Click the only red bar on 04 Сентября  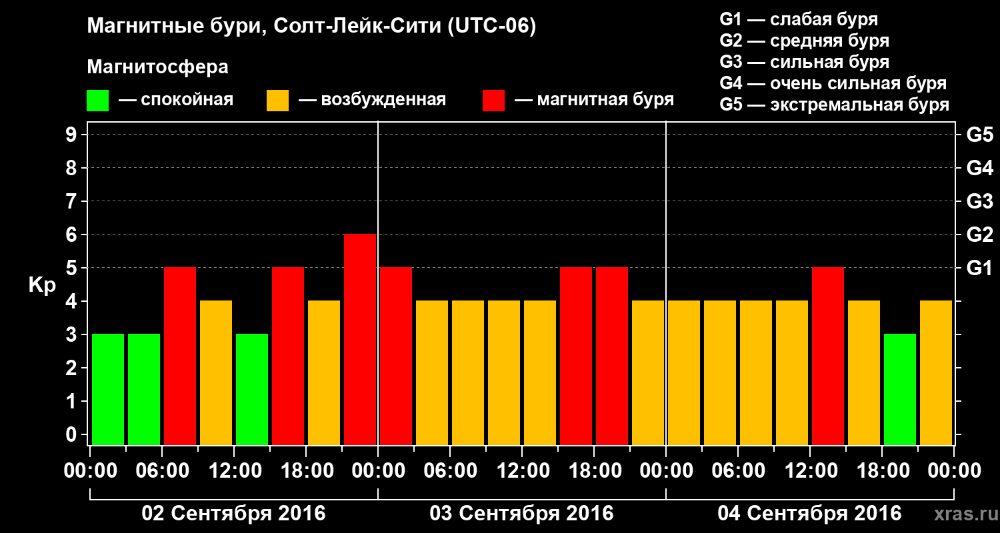[828, 356]
